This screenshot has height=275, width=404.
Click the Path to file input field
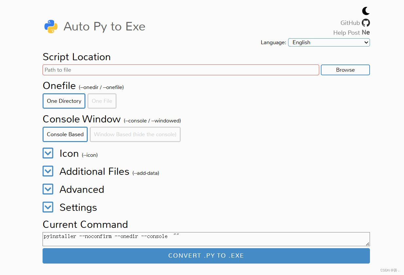click(181, 70)
